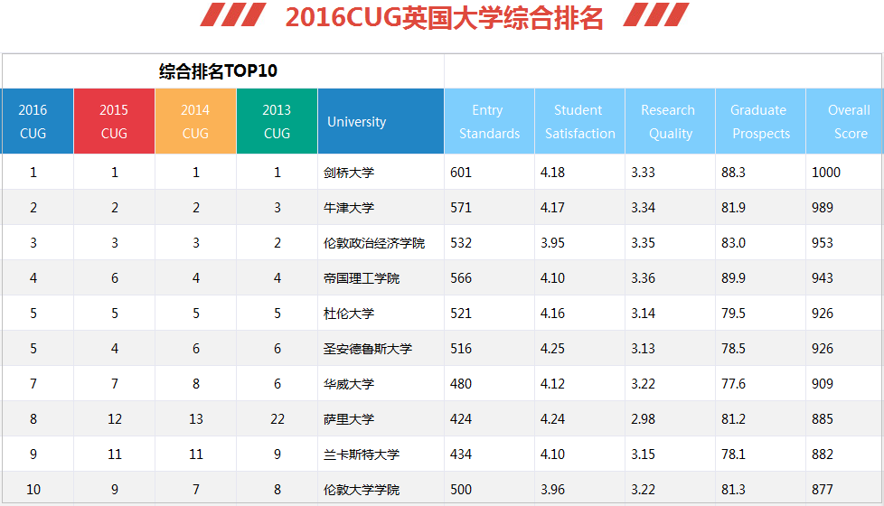Click the research quality value 3.35
884x506 pixels.
click(644, 243)
